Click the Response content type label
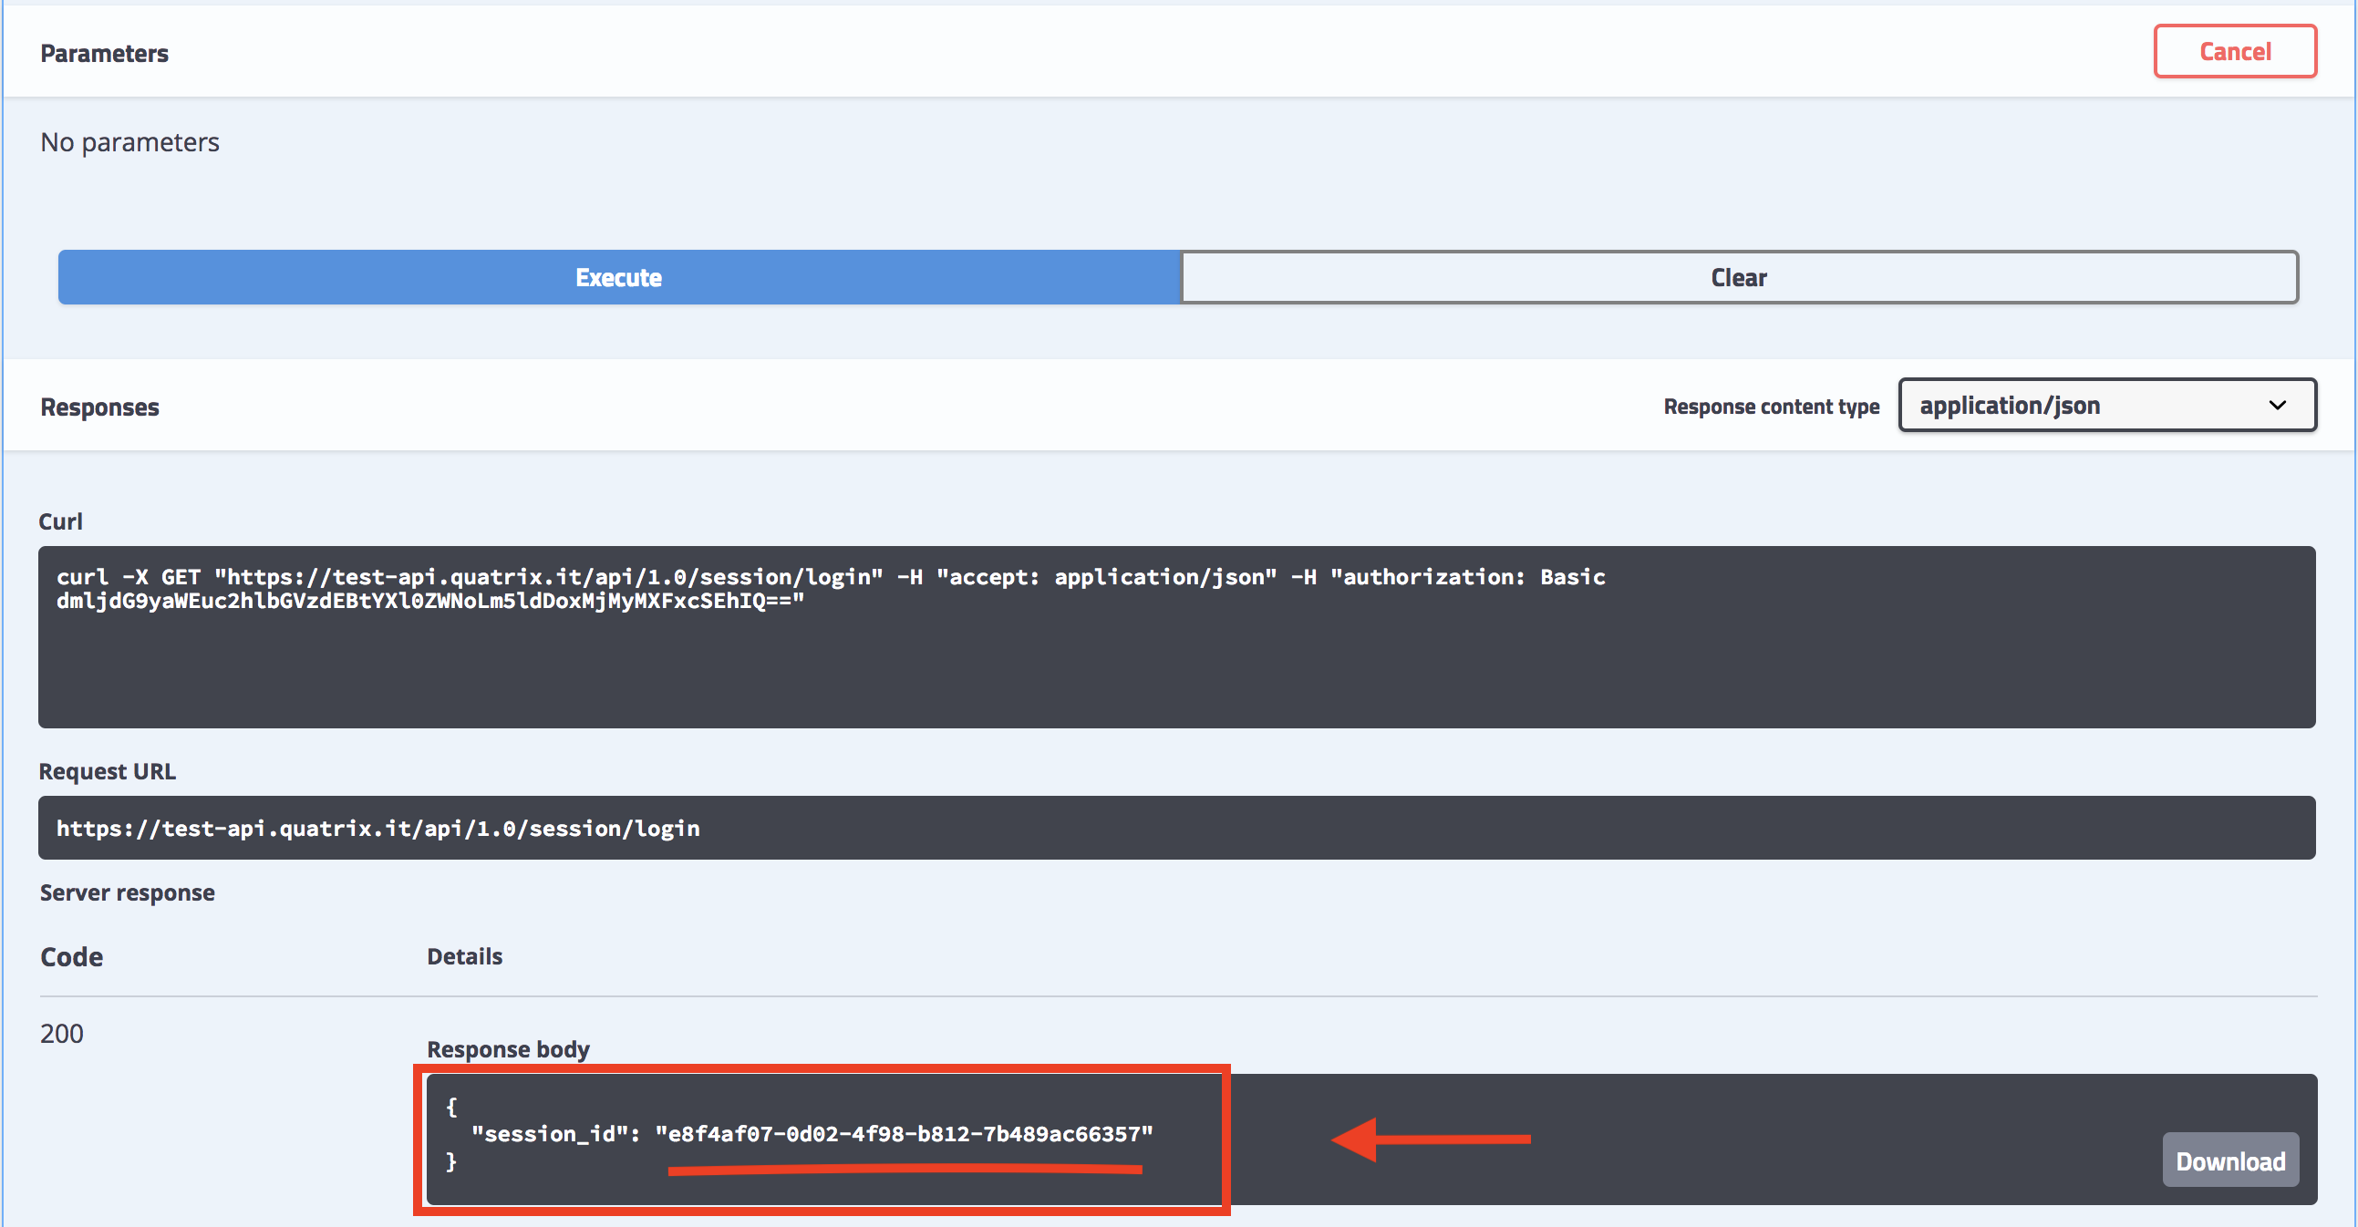2358x1227 pixels. 1772,407
